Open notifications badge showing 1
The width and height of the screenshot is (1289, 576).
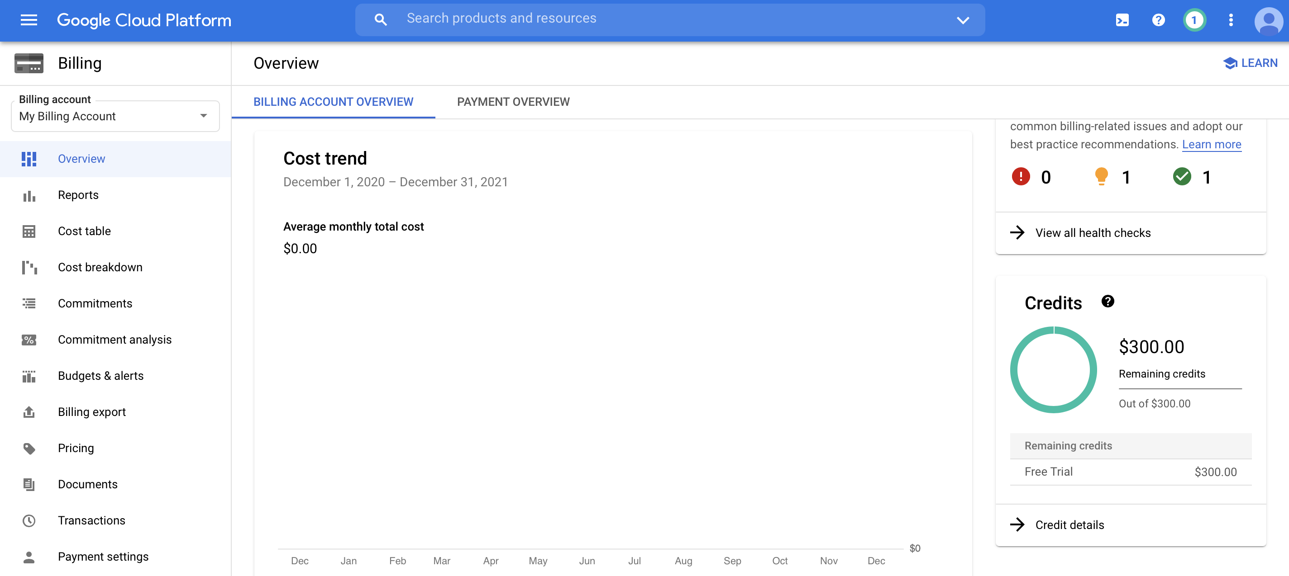point(1194,20)
